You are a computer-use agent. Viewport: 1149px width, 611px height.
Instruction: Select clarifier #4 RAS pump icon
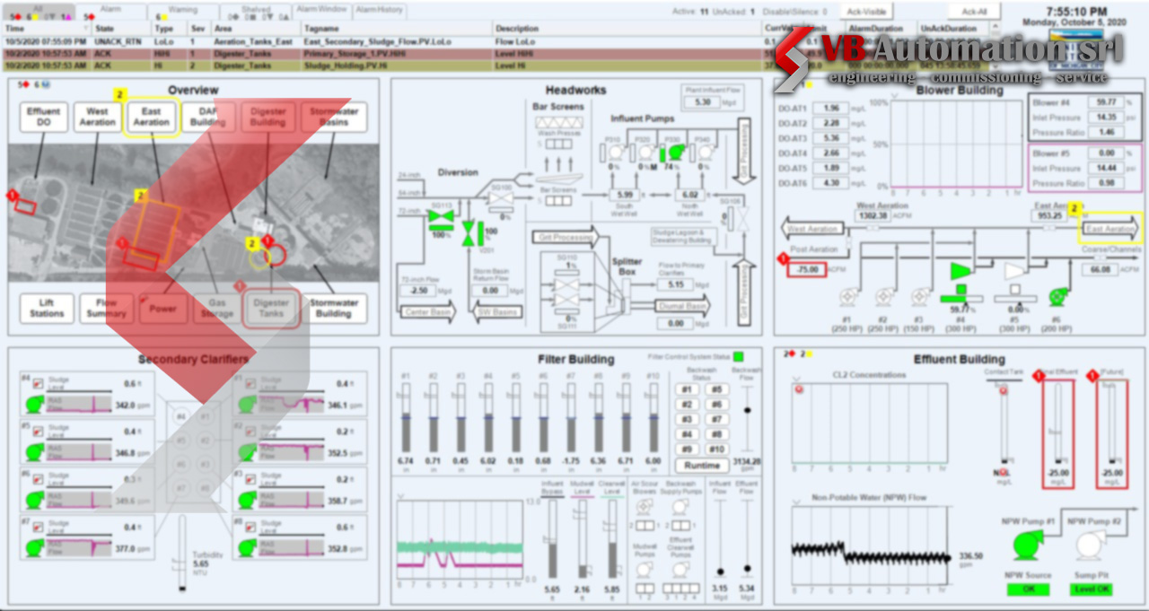pyautogui.click(x=34, y=406)
